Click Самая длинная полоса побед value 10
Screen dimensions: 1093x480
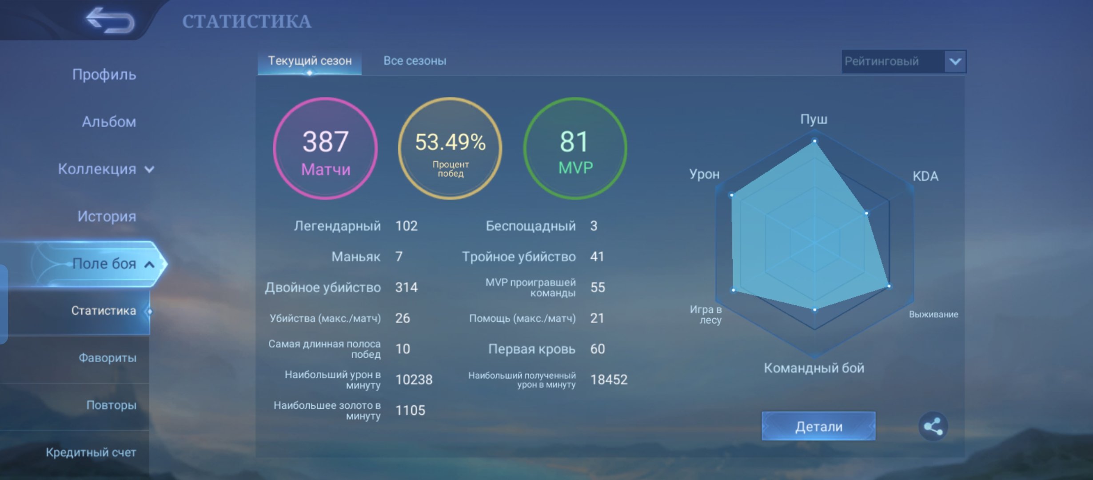pyautogui.click(x=403, y=349)
